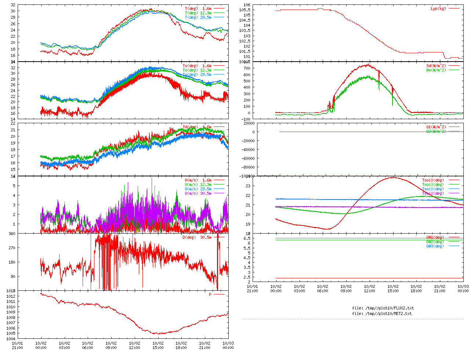Click the red Tsoil(deg) legend entry

point(433,180)
